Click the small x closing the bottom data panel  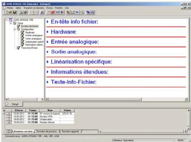[x=4, y=110]
